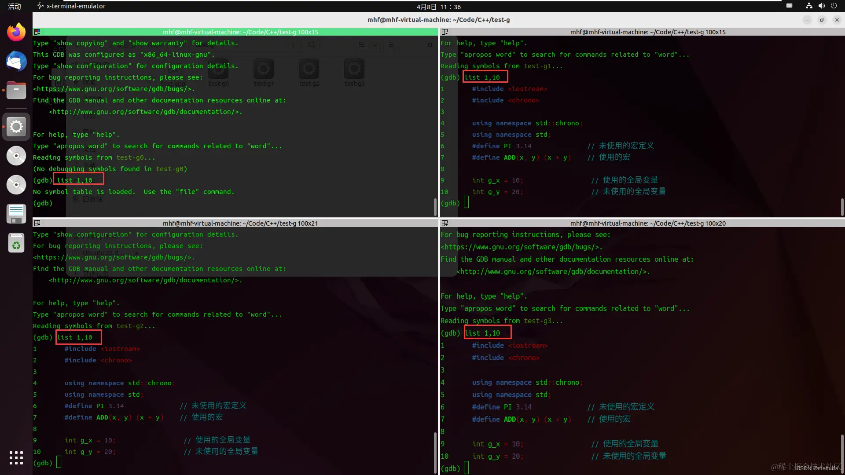The width and height of the screenshot is (845, 475).
Task: Open the x-terminal-emulator app menu
Action: [71, 6]
